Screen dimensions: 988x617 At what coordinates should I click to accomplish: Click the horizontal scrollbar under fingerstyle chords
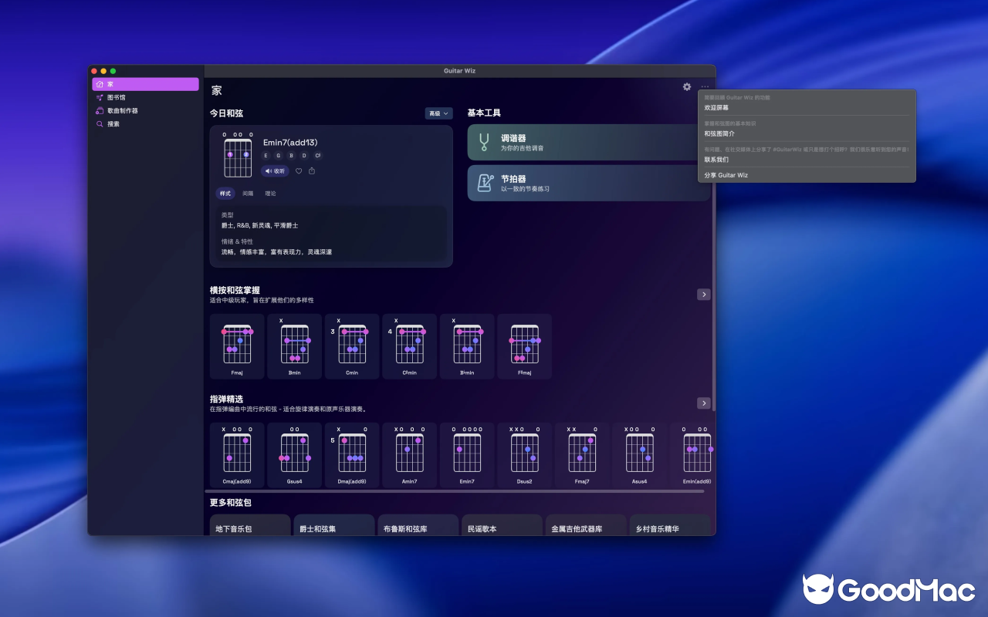coord(455,491)
